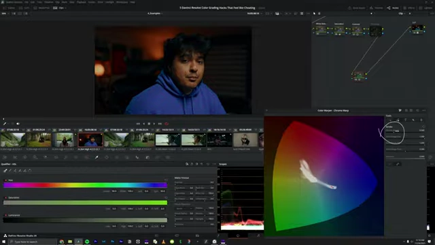
Task: Open the A_Examples timeline name dropdown
Action: click(155, 14)
